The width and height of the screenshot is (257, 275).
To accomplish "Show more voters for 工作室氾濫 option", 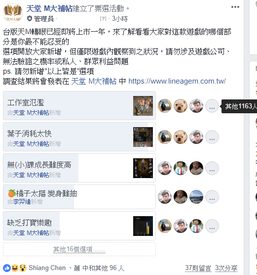I will (212, 106).
